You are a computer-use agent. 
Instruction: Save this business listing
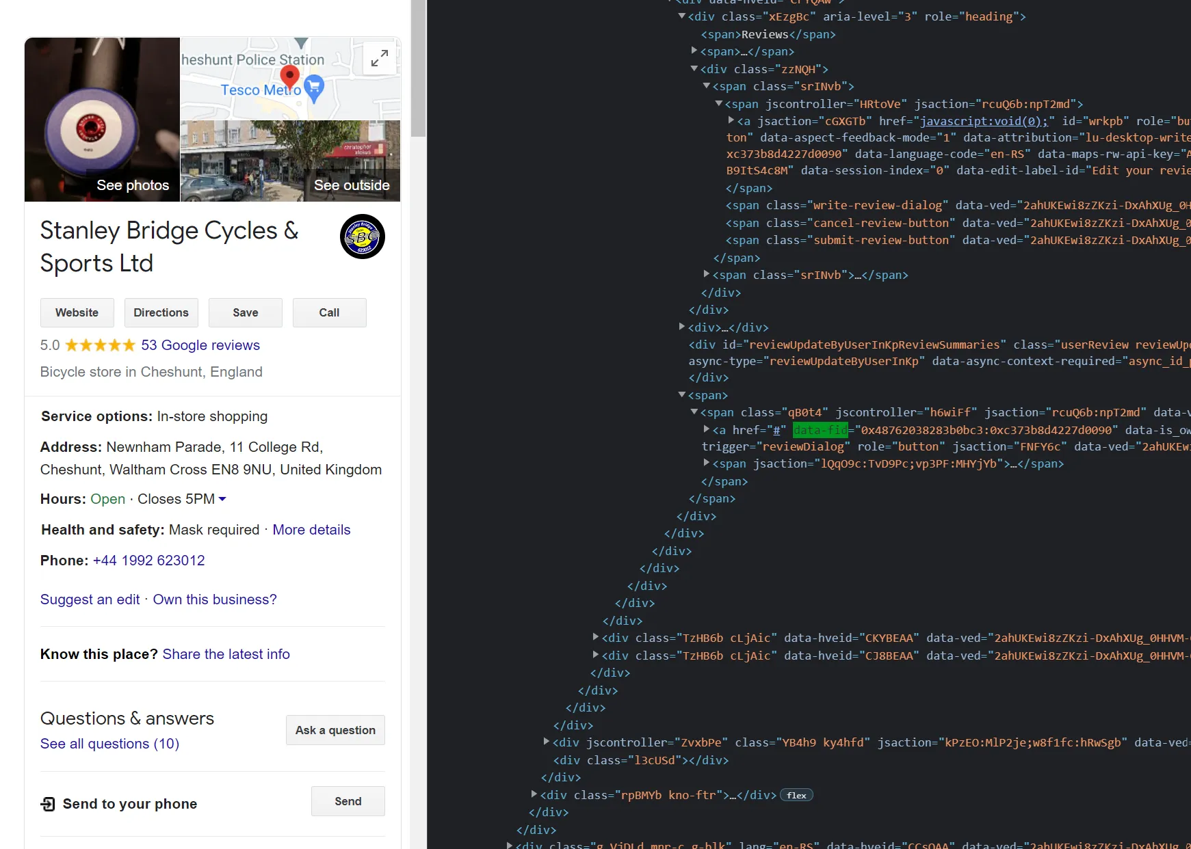246,312
